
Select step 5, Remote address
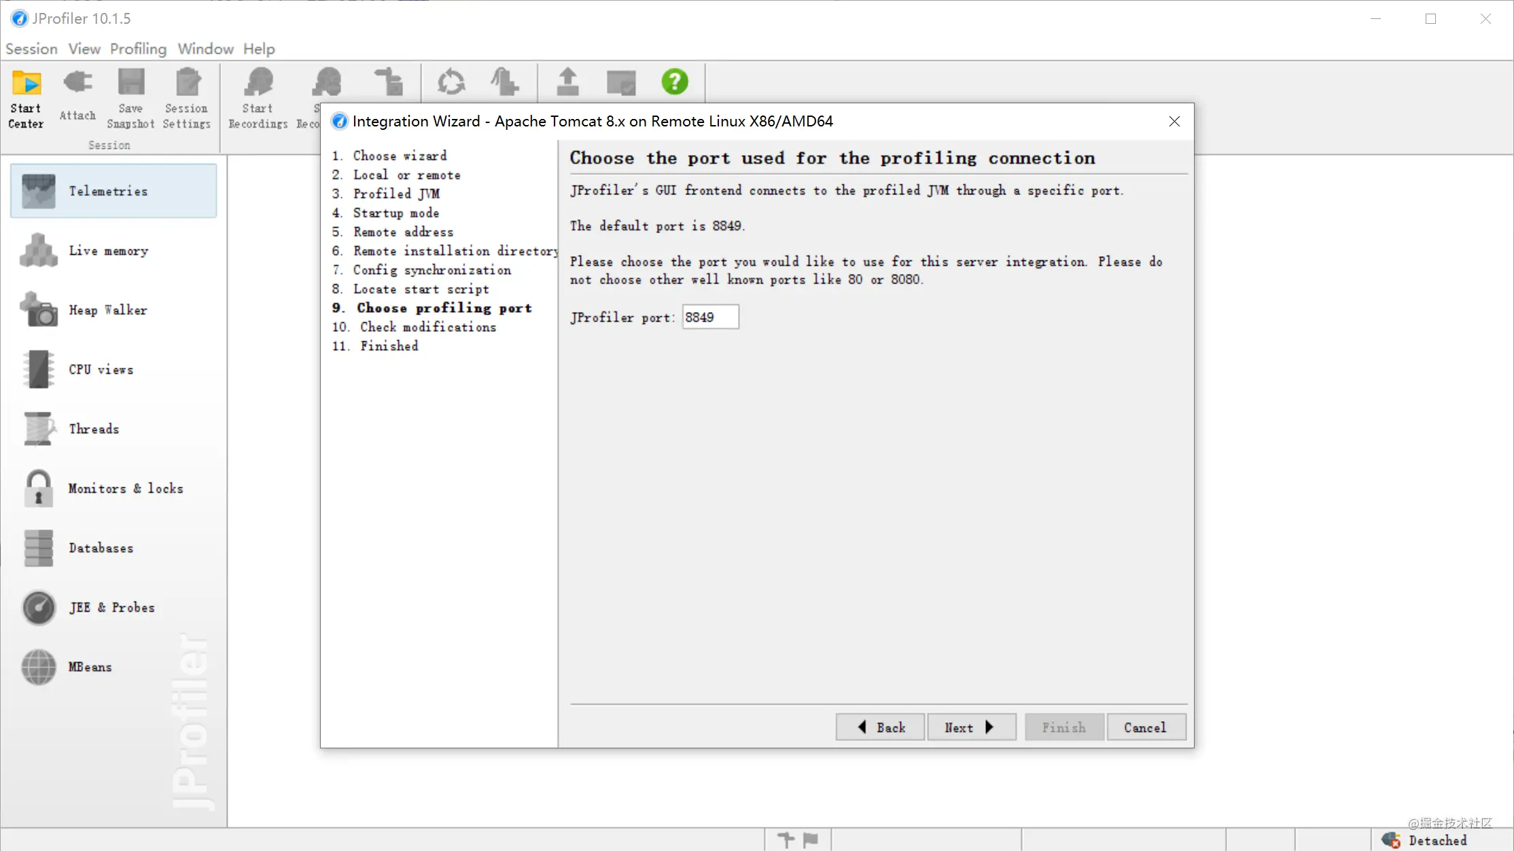point(404,232)
